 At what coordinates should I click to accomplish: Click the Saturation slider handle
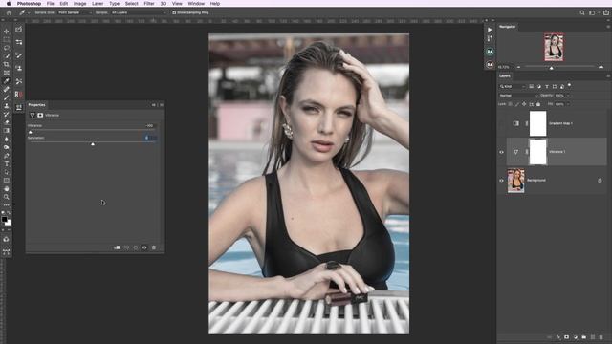(x=93, y=144)
